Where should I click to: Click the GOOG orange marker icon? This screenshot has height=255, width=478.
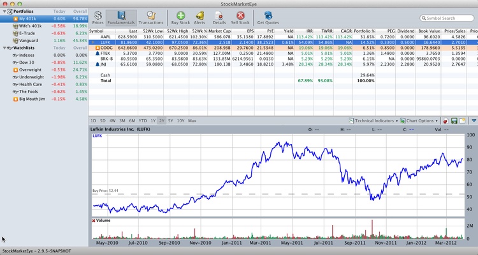click(98, 48)
